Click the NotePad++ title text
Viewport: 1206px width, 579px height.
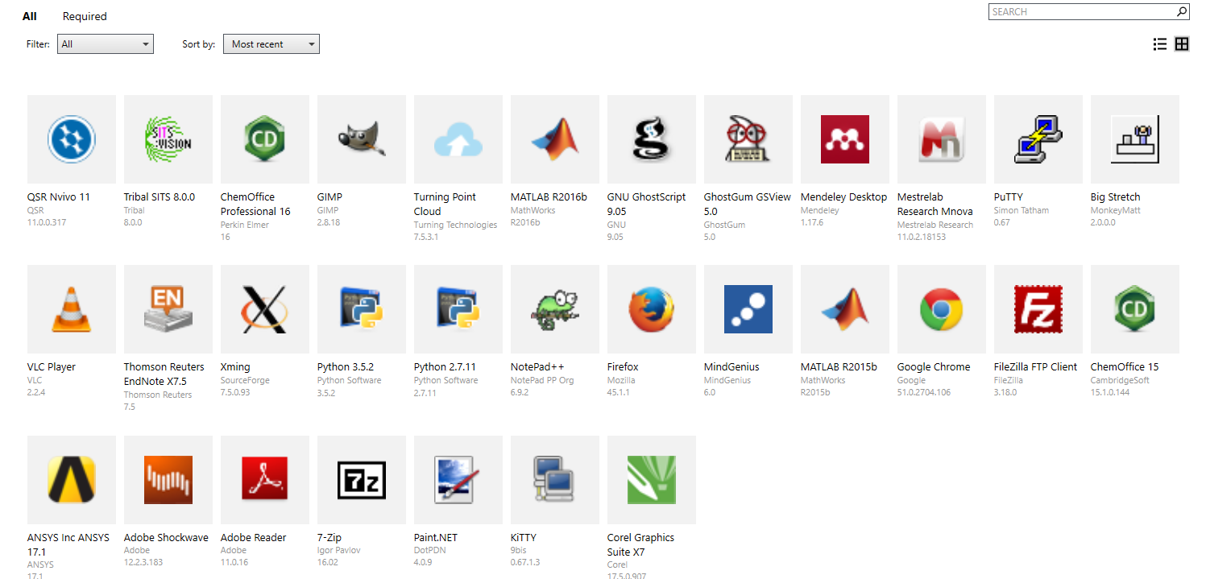(537, 367)
